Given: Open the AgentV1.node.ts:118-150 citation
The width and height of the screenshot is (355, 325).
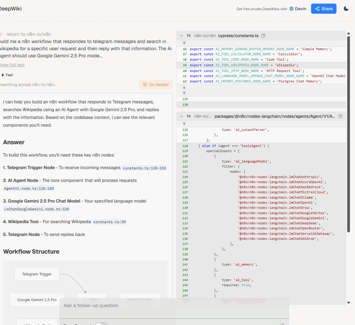Looking at the screenshot, I should click(x=29, y=189).
